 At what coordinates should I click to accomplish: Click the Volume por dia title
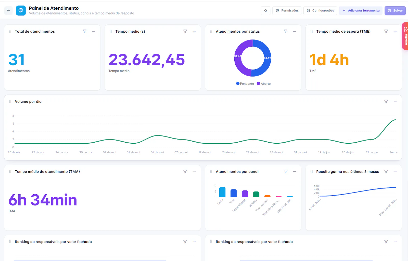(28, 101)
